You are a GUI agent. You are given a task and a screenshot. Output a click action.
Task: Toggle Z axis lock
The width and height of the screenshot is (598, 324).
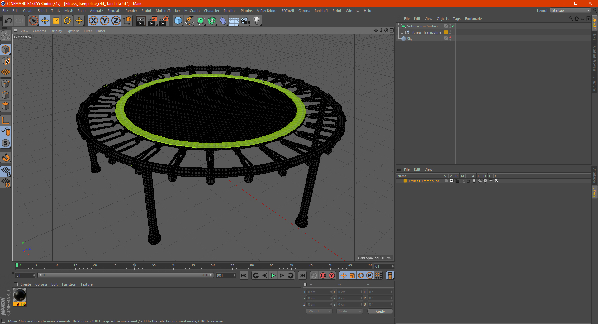[x=116, y=21]
